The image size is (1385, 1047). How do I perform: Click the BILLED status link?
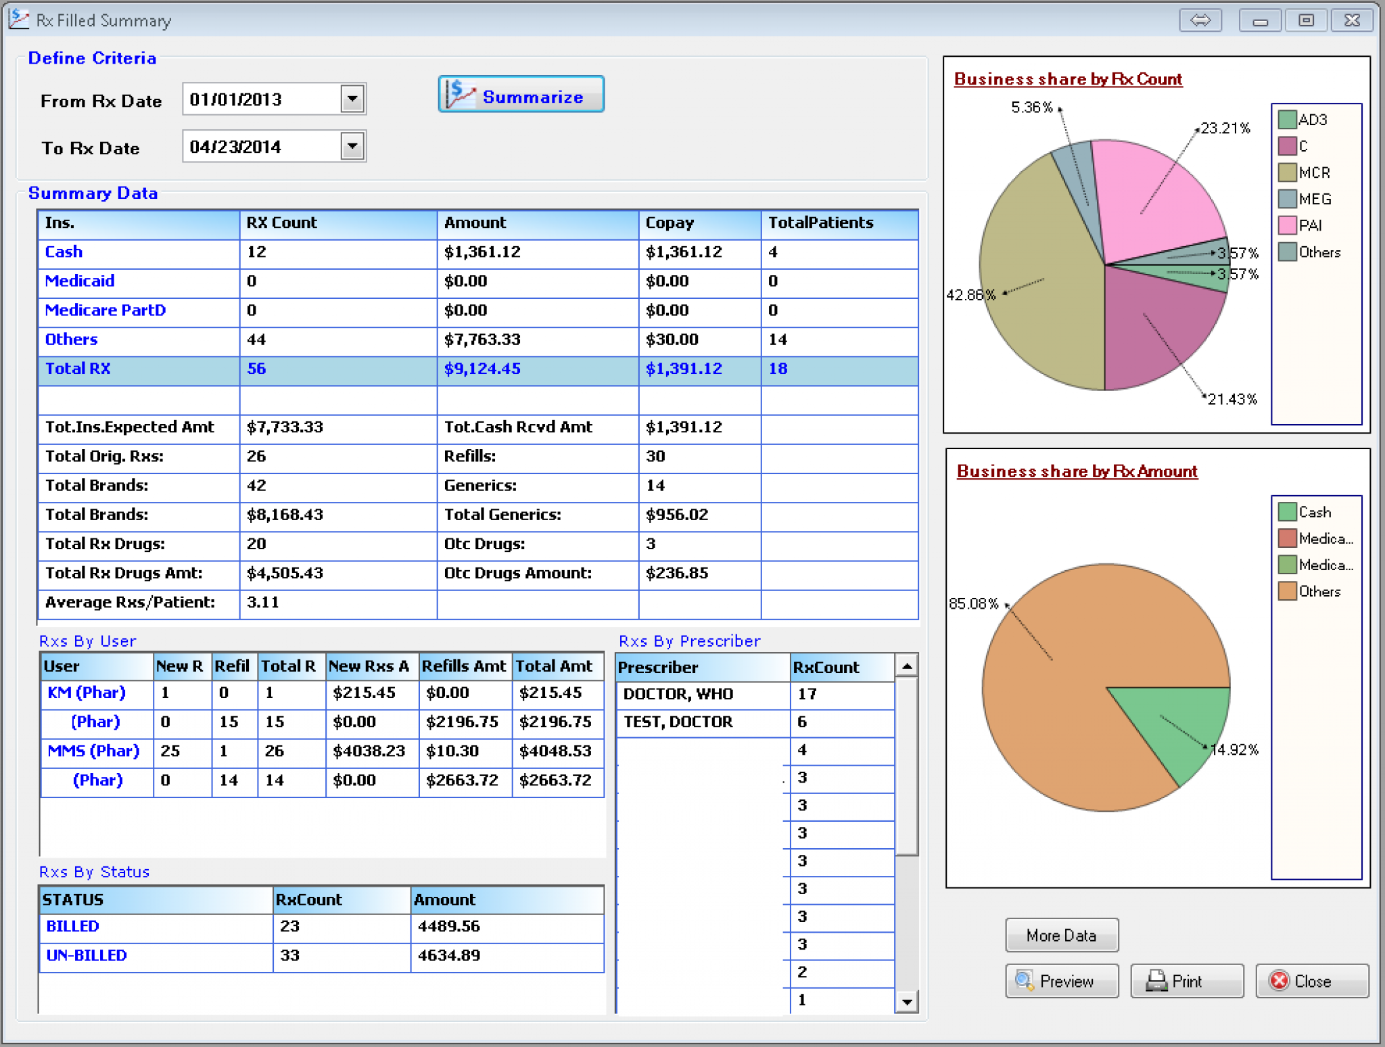pos(71,926)
